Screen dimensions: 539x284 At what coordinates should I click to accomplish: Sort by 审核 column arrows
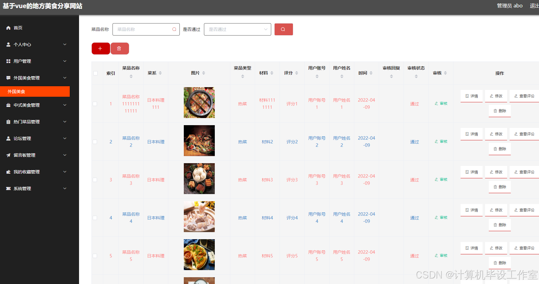tap(445, 73)
